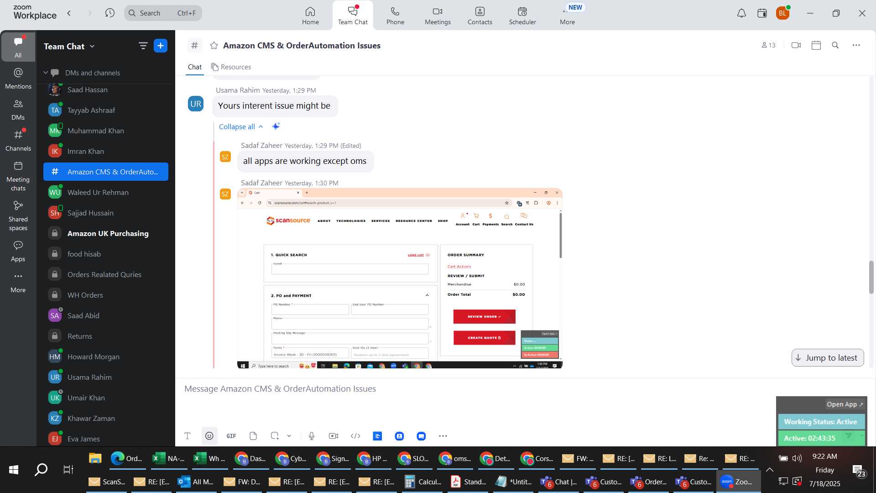Insert a code snippet
The height and width of the screenshot is (493, 876).
(355, 436)
